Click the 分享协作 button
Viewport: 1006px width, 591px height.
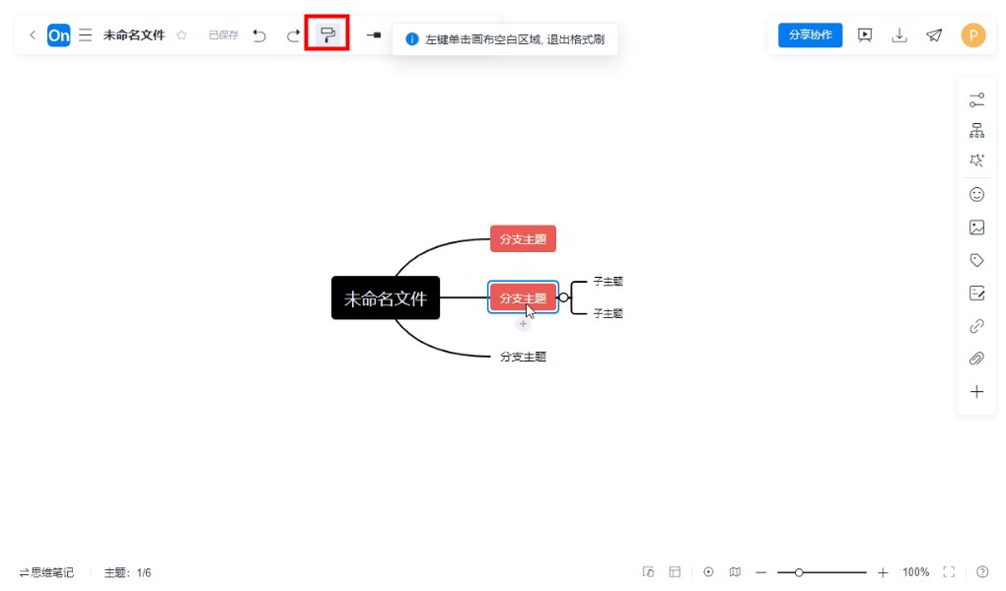(810, 35)
